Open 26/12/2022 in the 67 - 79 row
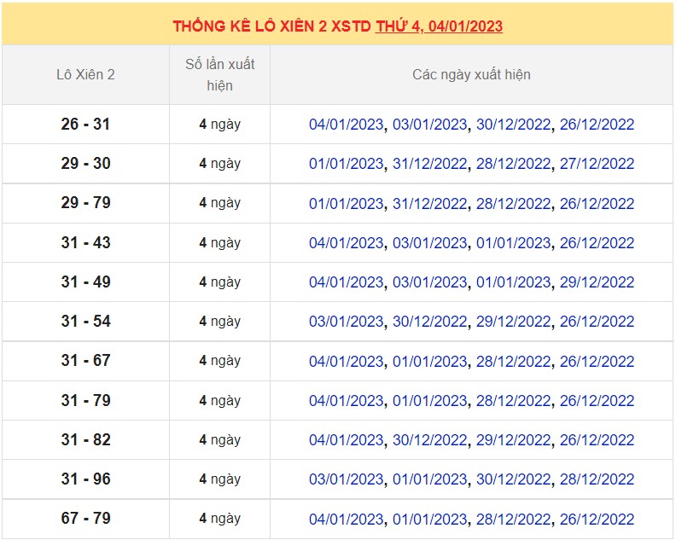The width and height of the screenshot is (676, 540). tap(597, 519)
